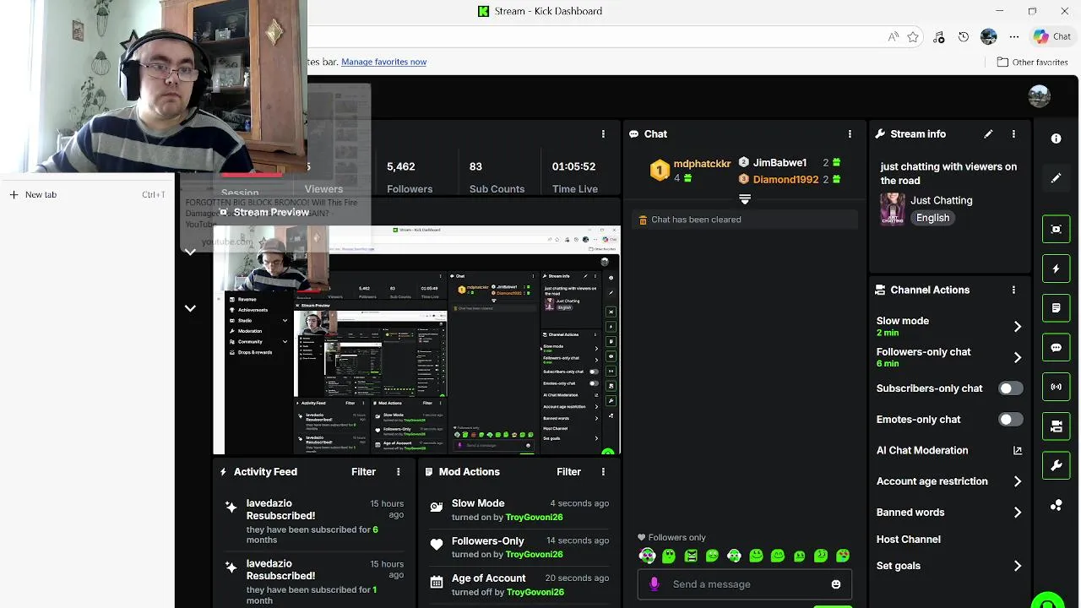Click the info icon in right sidebar
This screenshot has height=608, width=1081.
(x=1056, y=138)
